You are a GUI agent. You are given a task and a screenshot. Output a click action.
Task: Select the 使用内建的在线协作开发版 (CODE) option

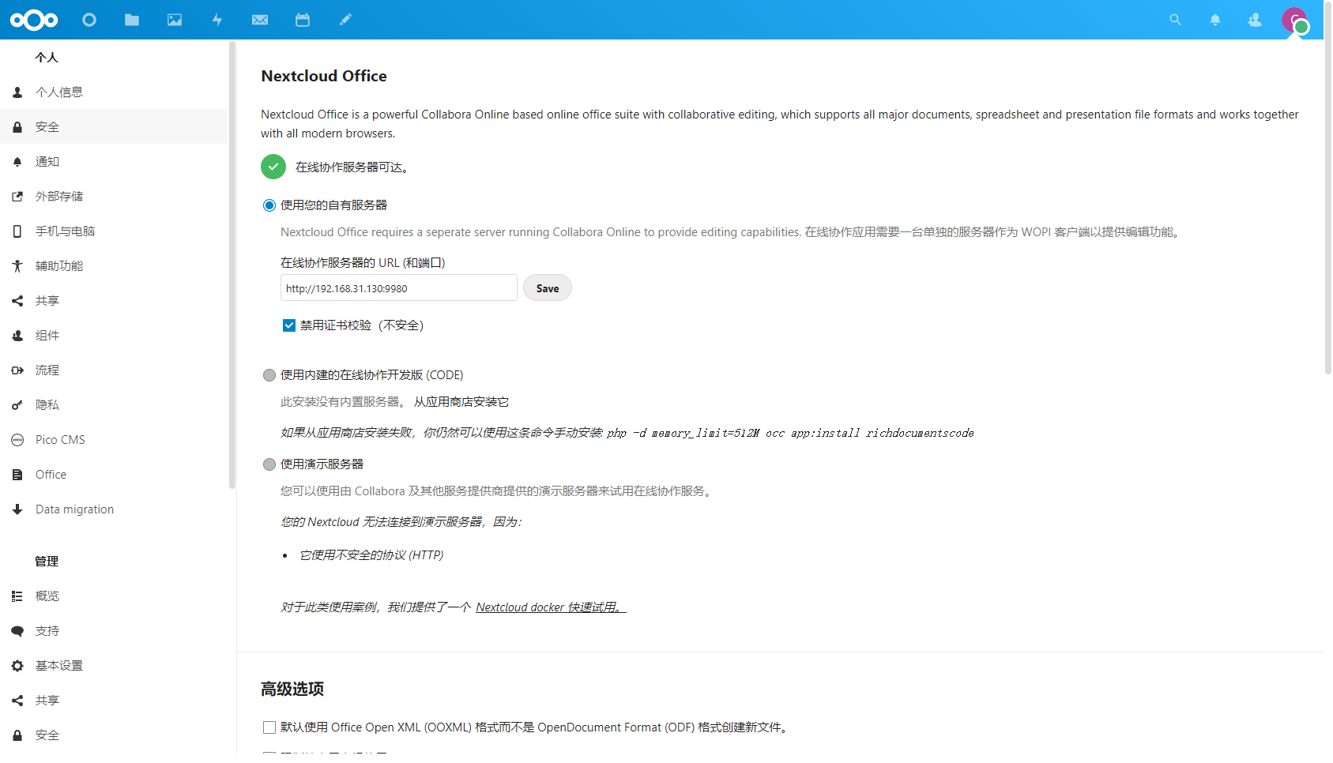point(269,375)
